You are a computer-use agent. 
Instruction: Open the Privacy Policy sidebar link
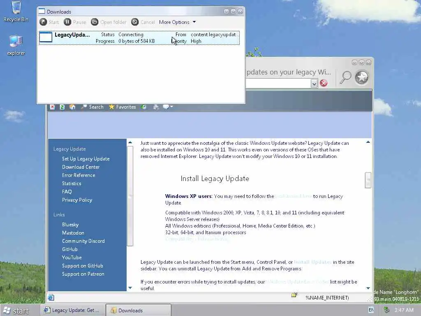[x=77, y=200]
